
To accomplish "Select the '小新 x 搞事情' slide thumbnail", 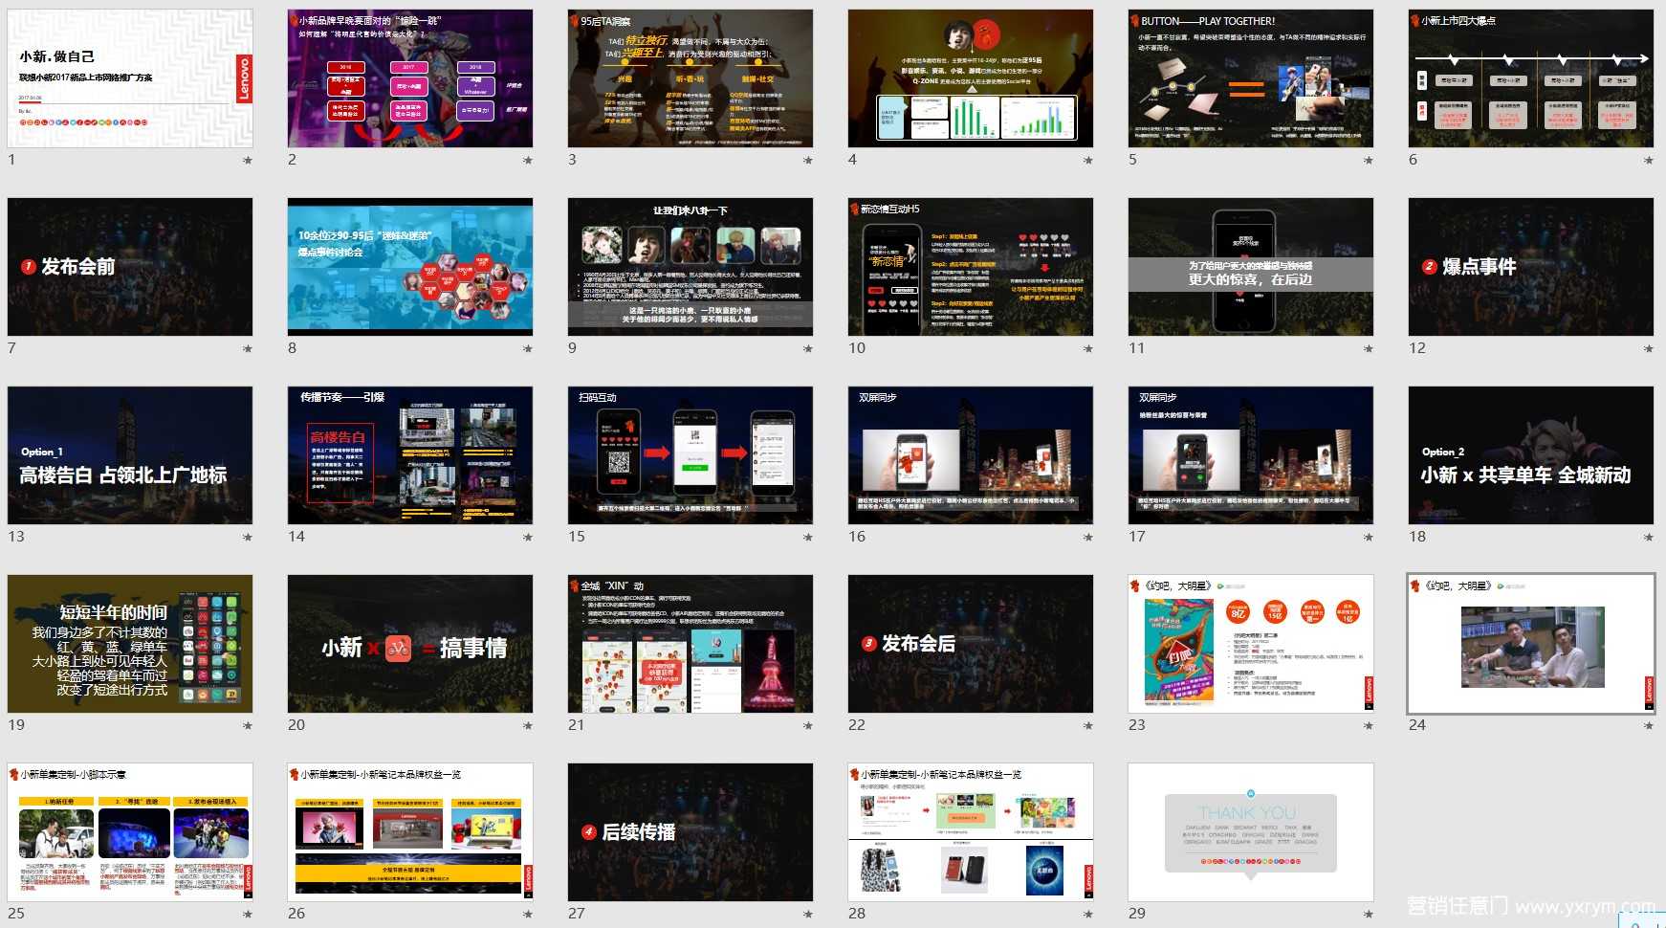I will 410,644.
